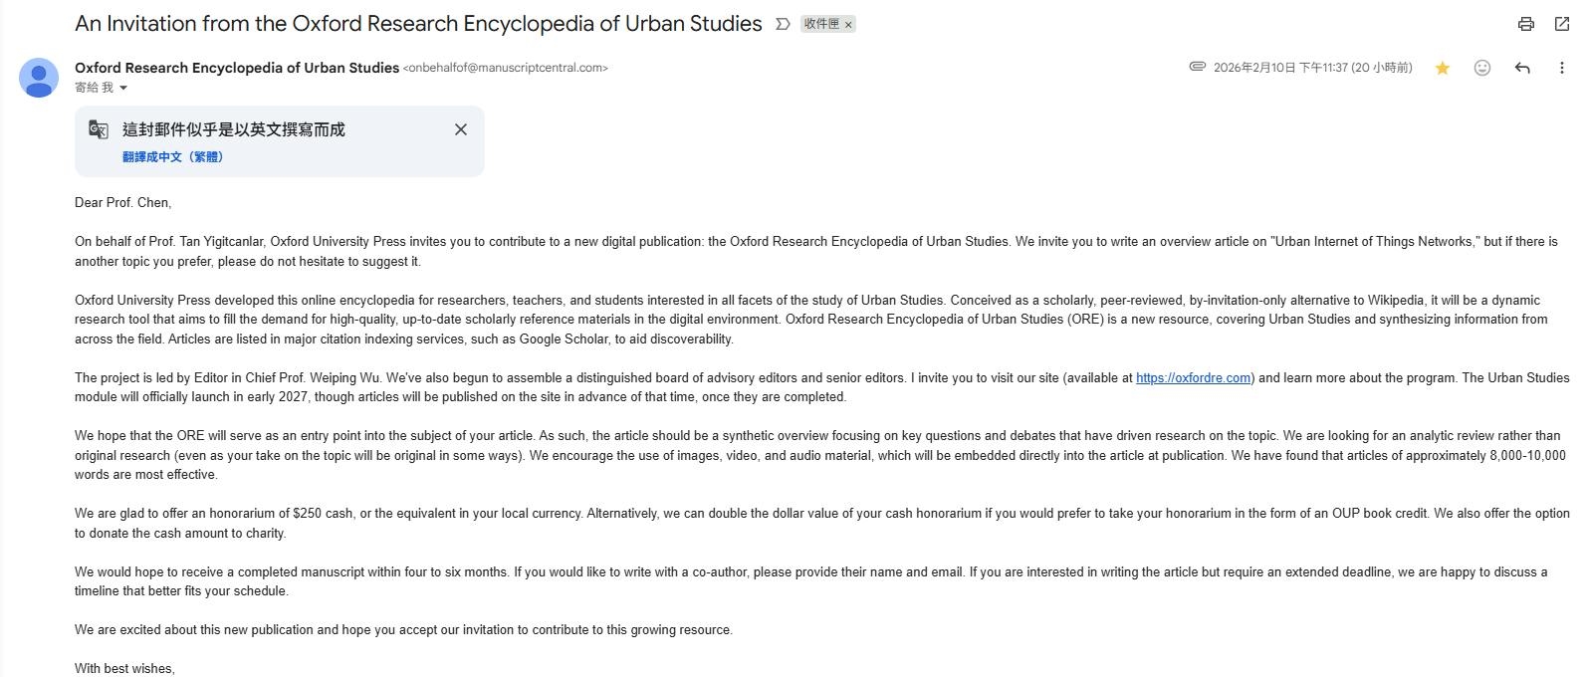Click the sender's profile avatar
The width and height of the screenshot is (1587, 677).
(x=39, y=78)
